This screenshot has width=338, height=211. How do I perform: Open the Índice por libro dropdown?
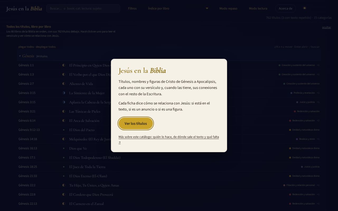click(178, 8)
